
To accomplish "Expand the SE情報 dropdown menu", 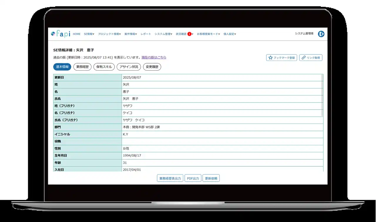I will pyautogui.click(x=89, y=34).
